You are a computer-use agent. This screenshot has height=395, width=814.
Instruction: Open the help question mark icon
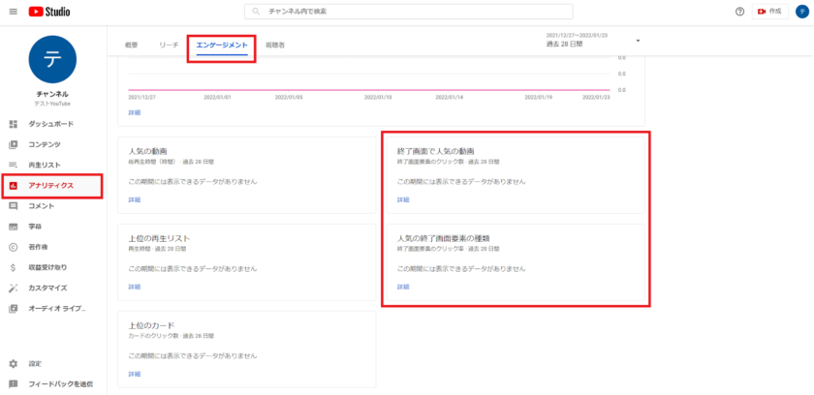coord(740,12)
